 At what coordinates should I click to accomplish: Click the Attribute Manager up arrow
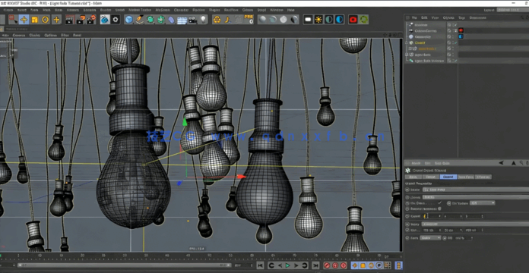[514, 163]
